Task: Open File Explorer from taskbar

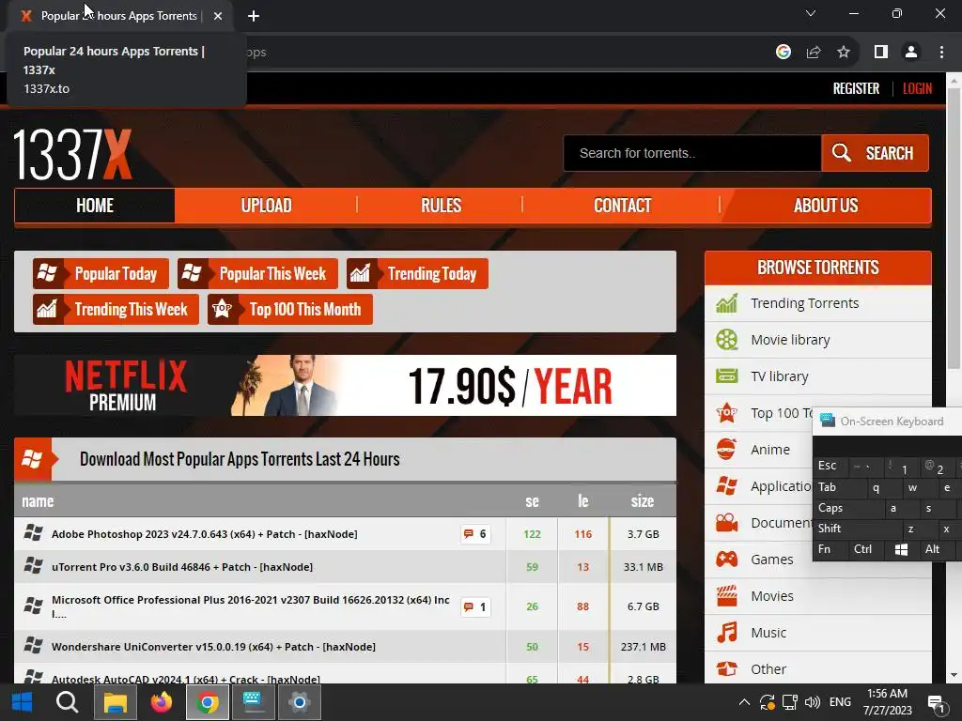Action: pyautogui.click(x=115, y=702)
